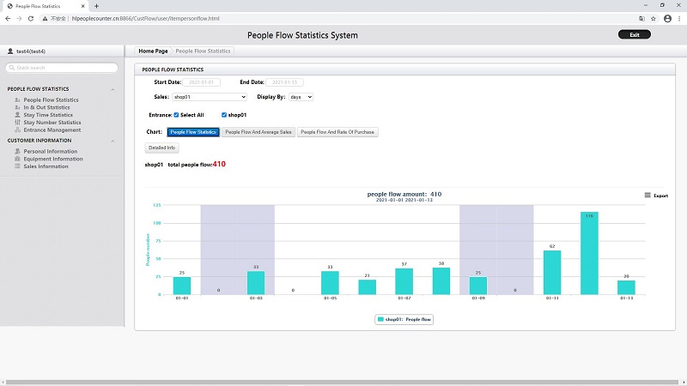Bookmark this page with the star icon

coord(654,18)
